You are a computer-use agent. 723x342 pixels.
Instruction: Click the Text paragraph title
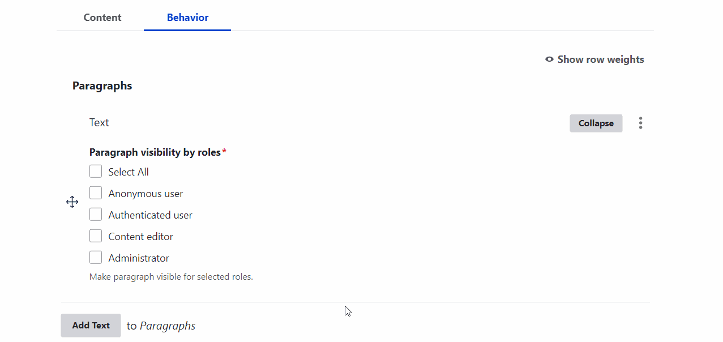pyautogui.click(x=99, y=122)
